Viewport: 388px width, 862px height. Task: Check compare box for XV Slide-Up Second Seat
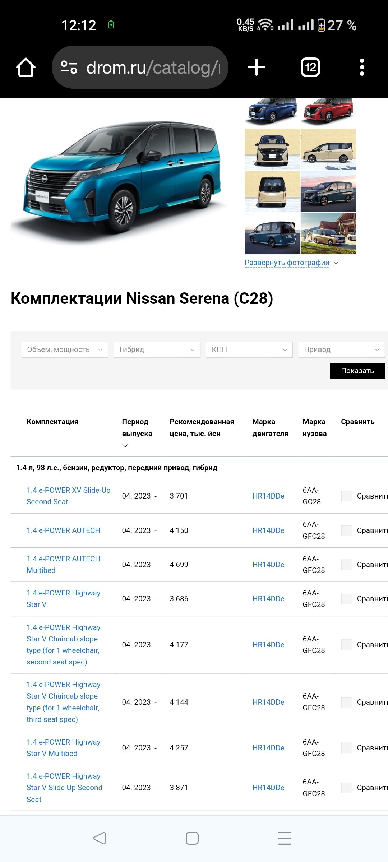point(346,496)
